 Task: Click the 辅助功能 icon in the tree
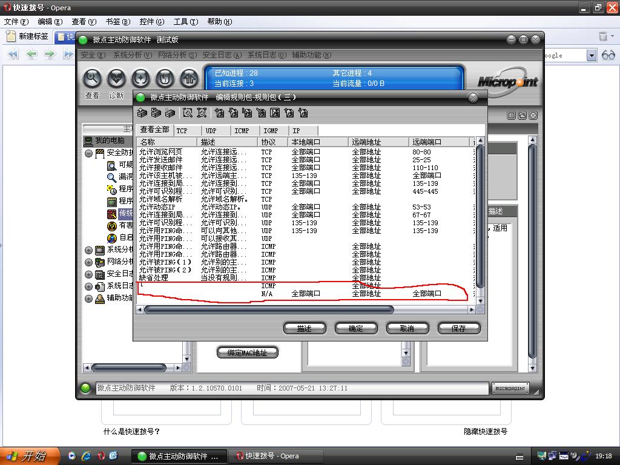(x=100, y=298)
